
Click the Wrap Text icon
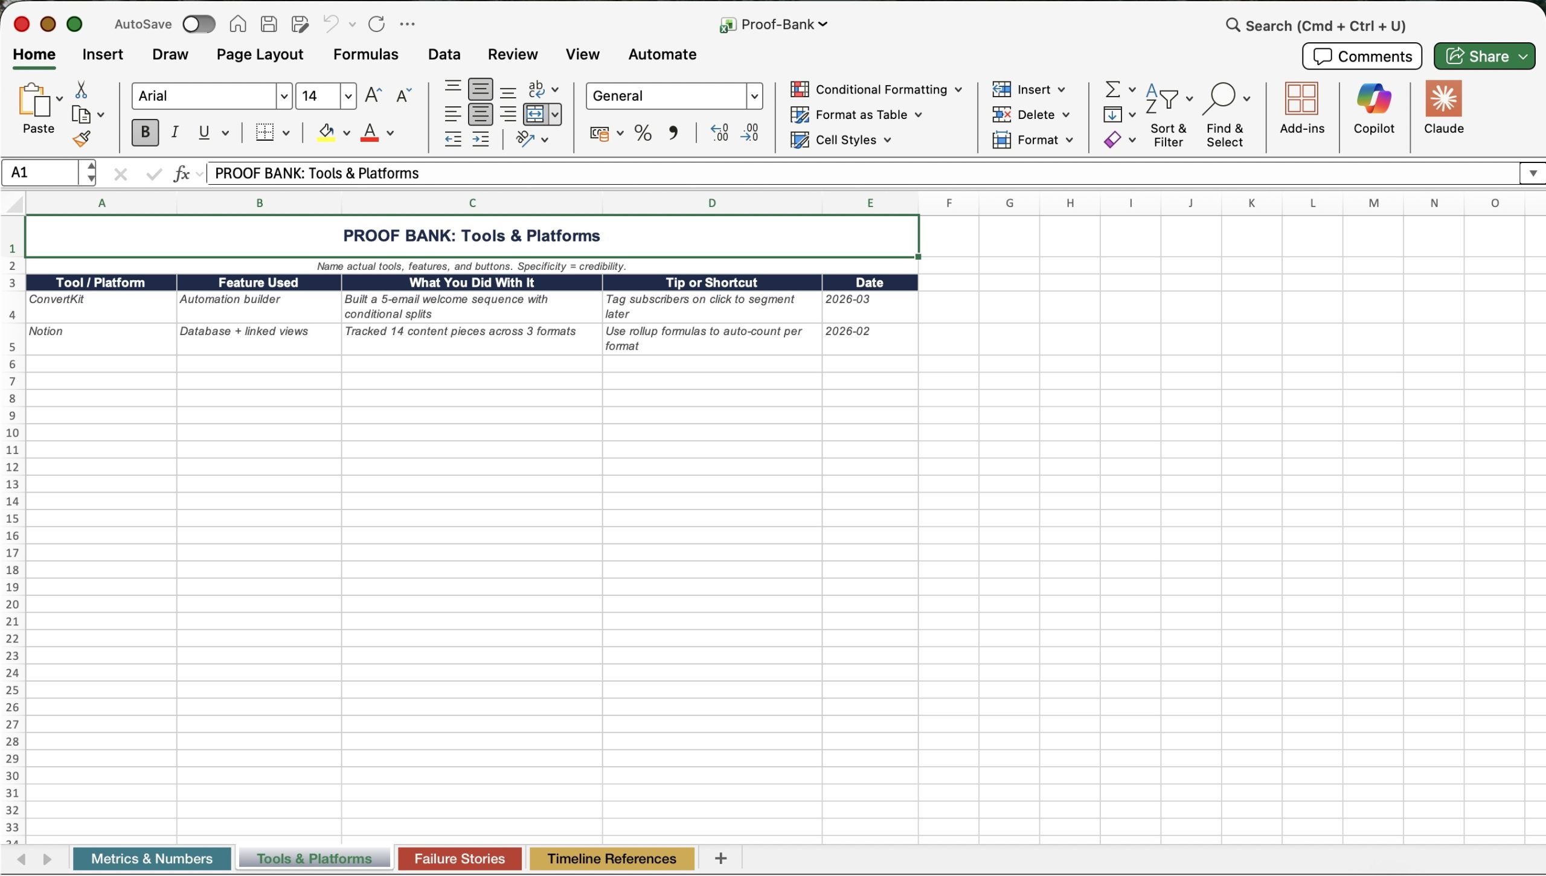[x=536, y=89]
